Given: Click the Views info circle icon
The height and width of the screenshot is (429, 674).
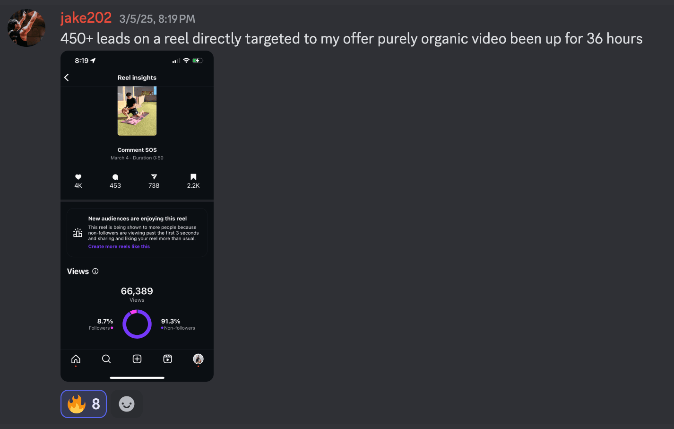Looking at the screenshot, I should (95, 271).
